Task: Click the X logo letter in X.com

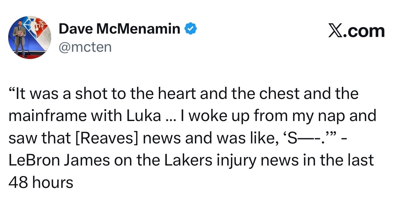Action: 335,31
